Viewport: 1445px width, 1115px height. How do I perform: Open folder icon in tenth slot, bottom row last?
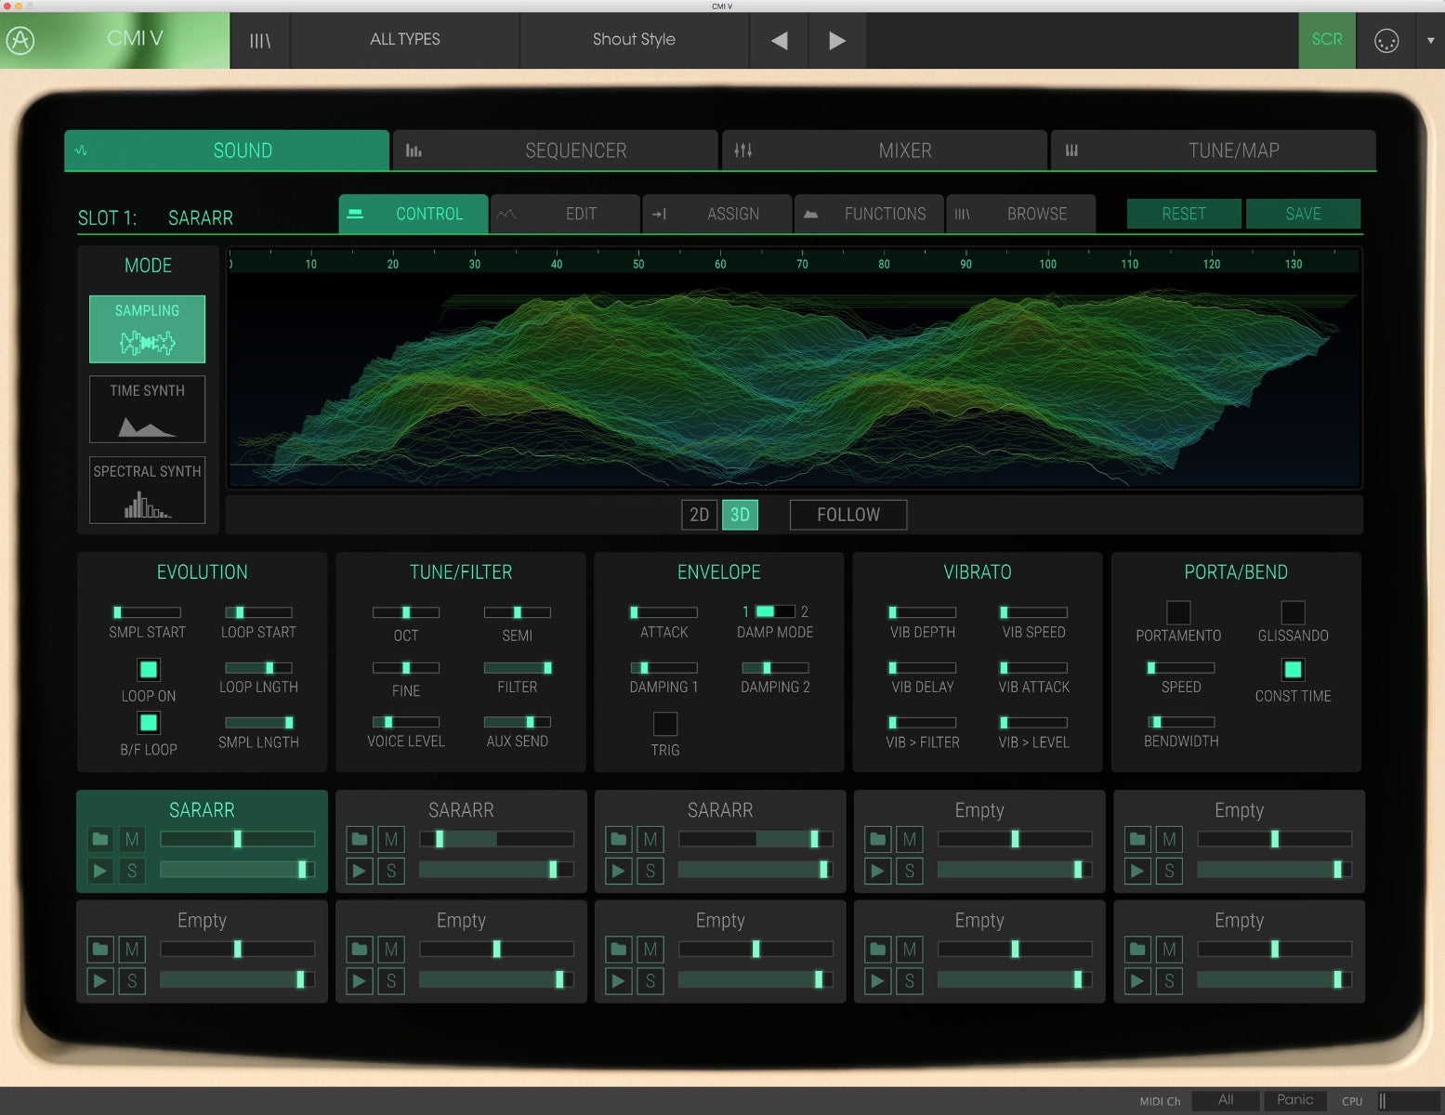coord(1137,950)
